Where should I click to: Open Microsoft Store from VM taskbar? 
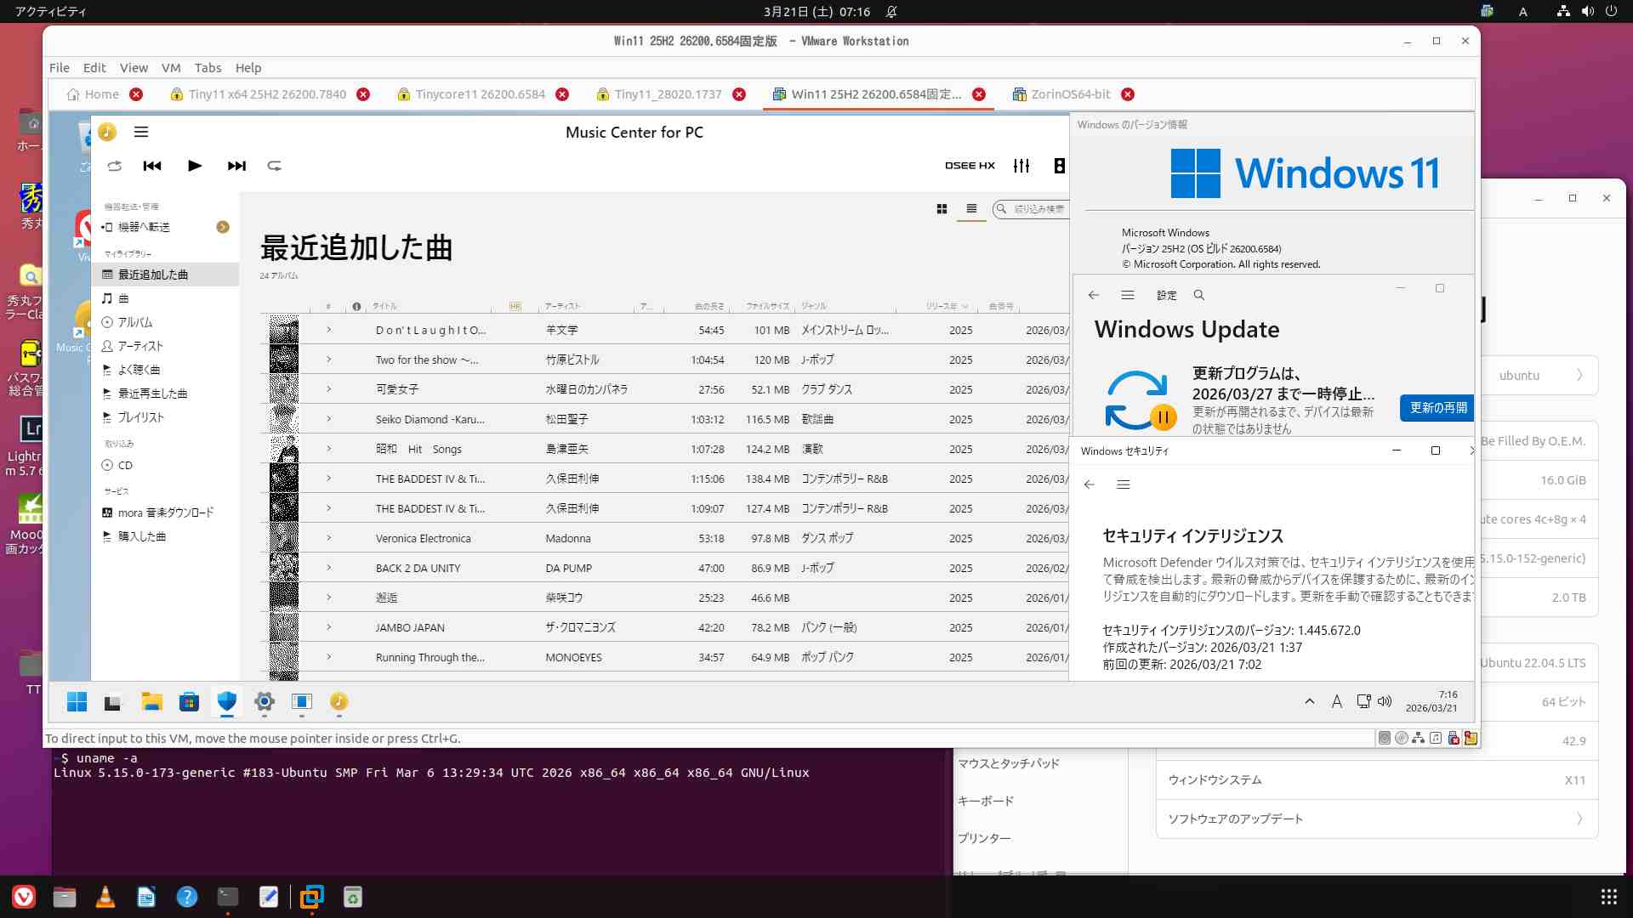pyautogui.click(x=189, y=701)
